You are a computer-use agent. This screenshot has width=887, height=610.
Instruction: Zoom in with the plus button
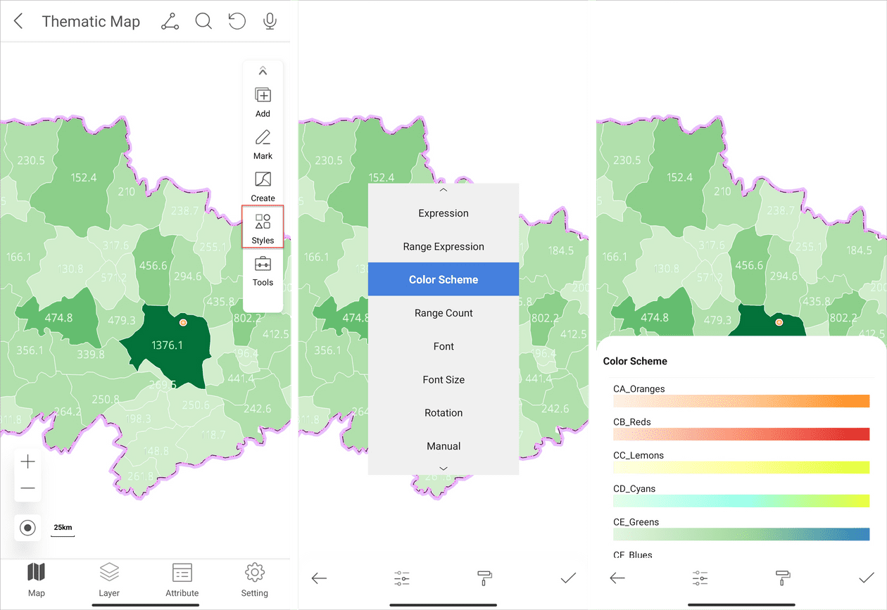tap(28, 462)
